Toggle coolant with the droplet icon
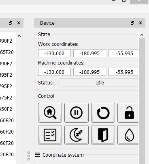The height and width of the screenshot is (164, 149). (x=128, y=135)
